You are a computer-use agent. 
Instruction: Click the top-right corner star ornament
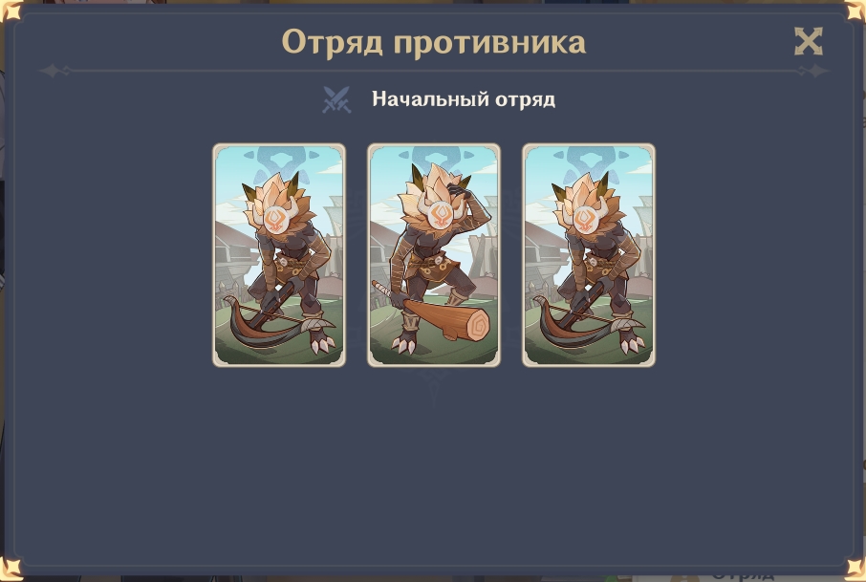(855, 11)
